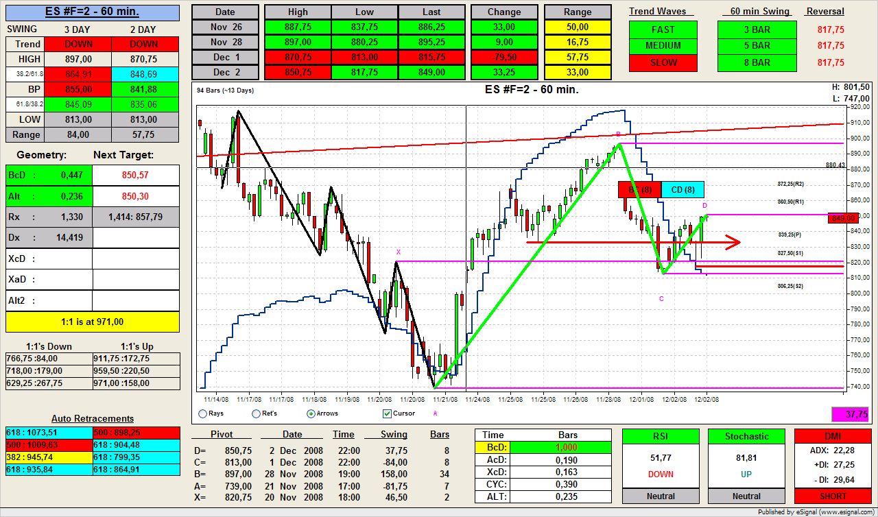Select the red SLOW trend wave button
Screen dimensions: 878x517
coord(663,62)
